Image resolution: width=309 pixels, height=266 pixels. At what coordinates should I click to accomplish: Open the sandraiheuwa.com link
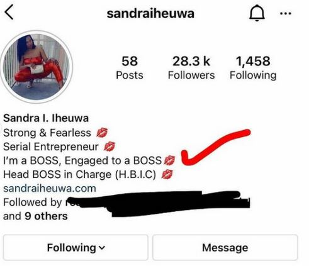[x=50, y=188]
